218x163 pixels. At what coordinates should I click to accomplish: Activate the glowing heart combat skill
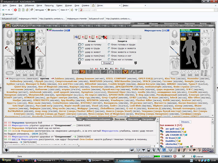tap(125, 72)
